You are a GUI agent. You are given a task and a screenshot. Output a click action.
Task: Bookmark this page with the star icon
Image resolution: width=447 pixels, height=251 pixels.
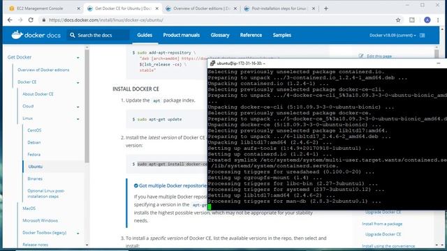click(398, 20)
